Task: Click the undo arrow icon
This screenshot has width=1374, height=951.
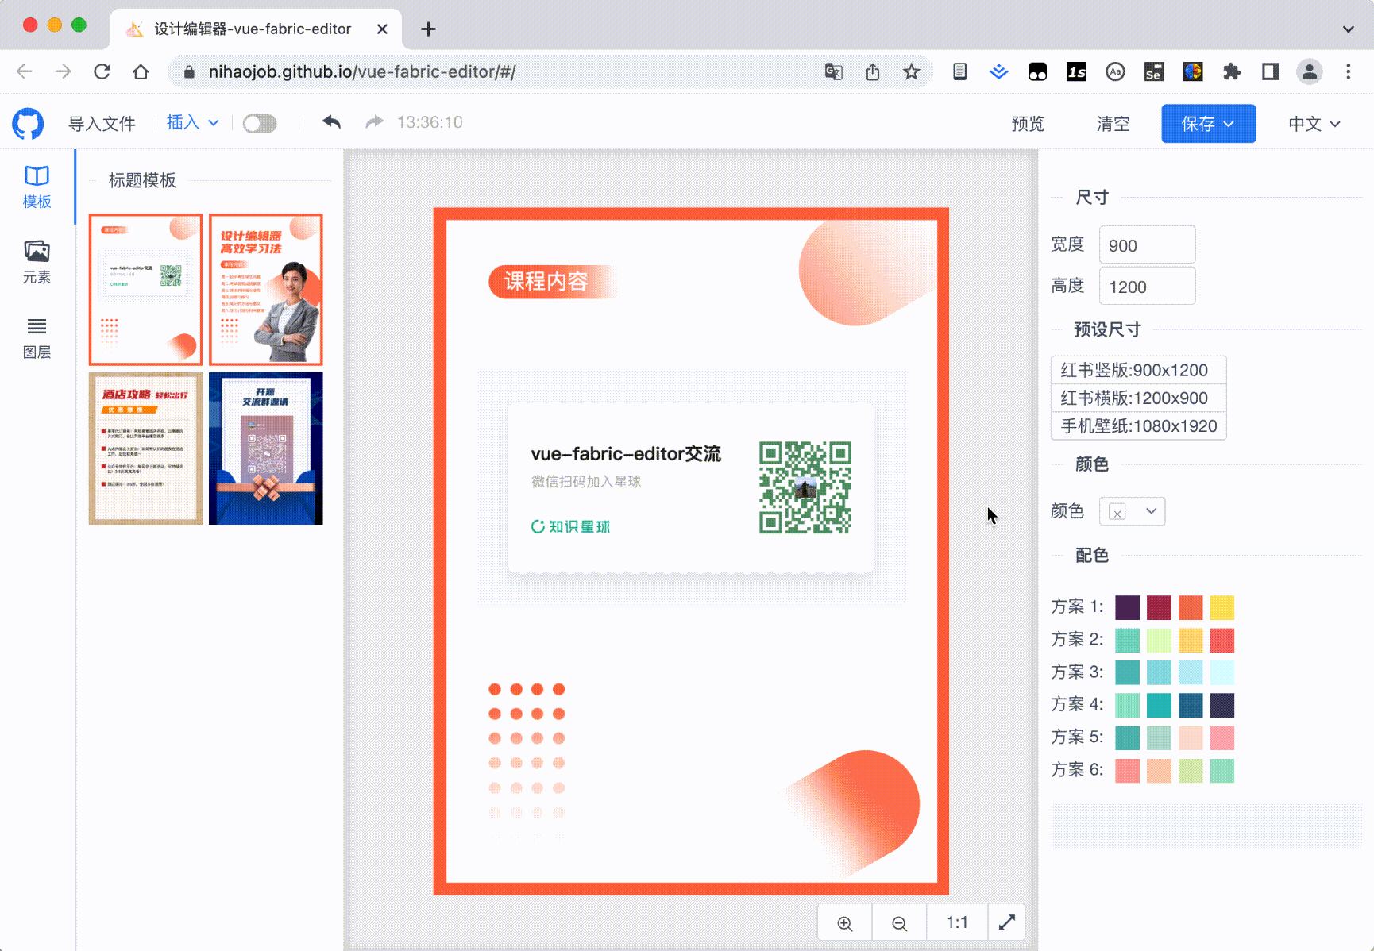Action: point(332,122)
